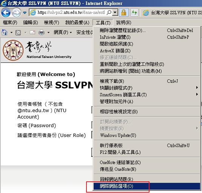Choose 刪除瀏覽歷程記錄(D)... menu item
The image size is (202, 193).
coord(147,30)
